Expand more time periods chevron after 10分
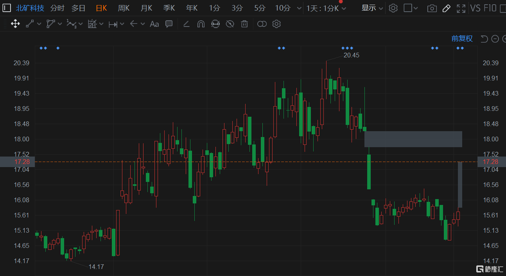 299,8
